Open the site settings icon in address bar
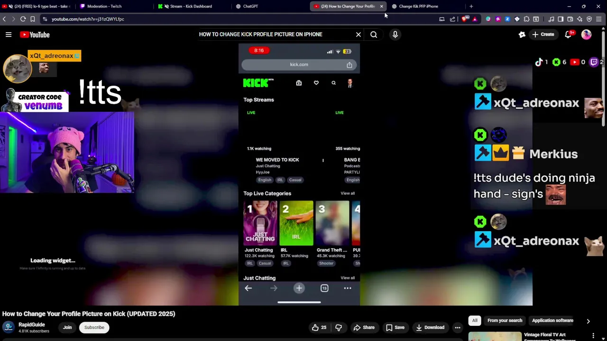Viewport: 607px width, 341px height. (x=45, y=19)
